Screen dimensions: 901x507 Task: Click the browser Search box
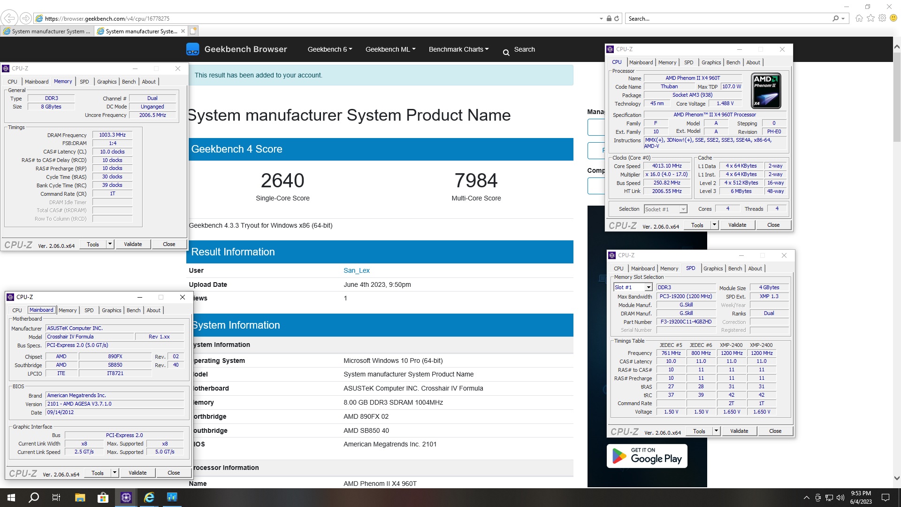click(728, 18)
